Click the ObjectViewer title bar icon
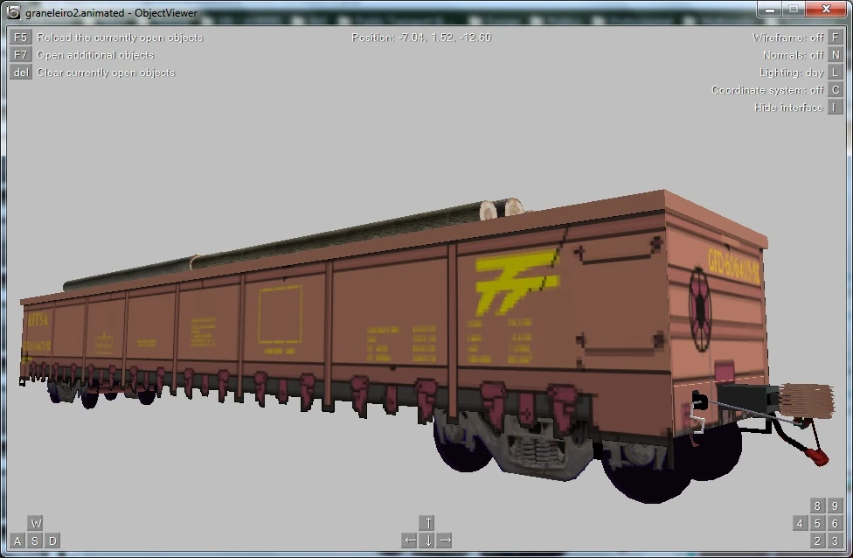The width and height of the screenshot is (853, 558). pyautogui.click(x=14, y=12)
